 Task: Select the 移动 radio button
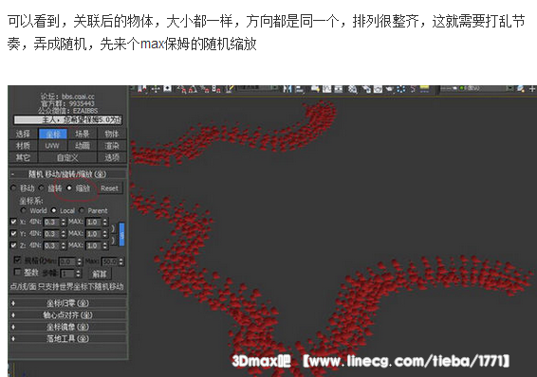[13, 188]
